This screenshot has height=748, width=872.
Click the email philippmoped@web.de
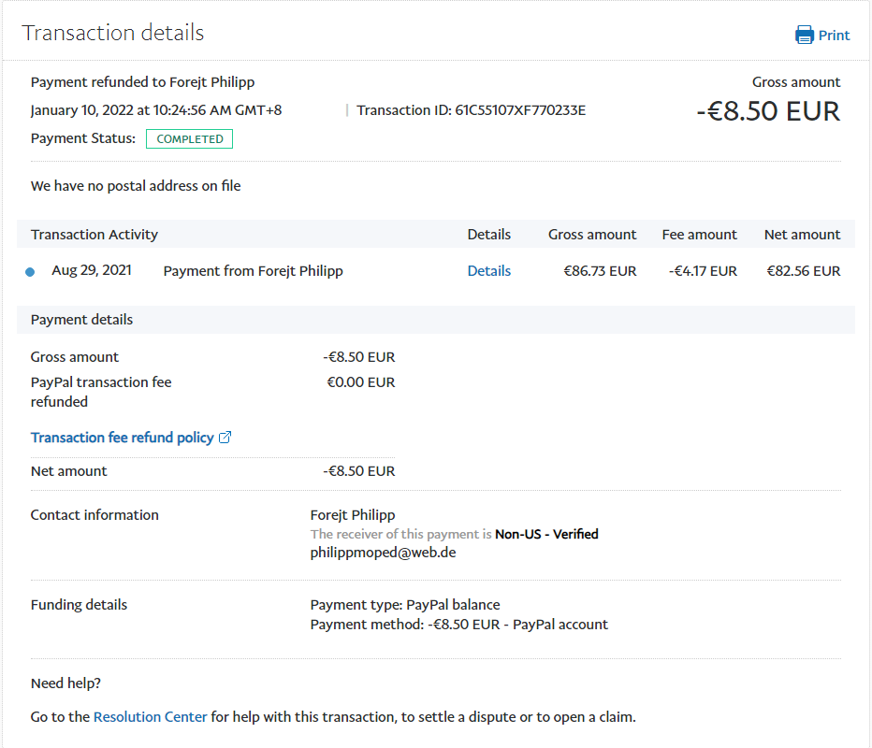[383, 552]
